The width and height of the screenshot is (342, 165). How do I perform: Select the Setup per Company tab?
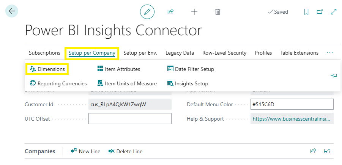coord(92,53)
